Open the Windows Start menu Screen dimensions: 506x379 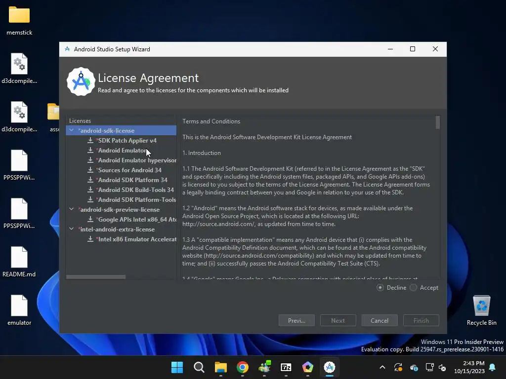coord(177,367)
